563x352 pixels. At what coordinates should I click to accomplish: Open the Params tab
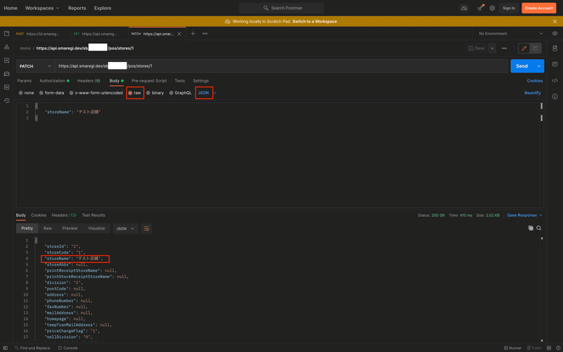[x=25, y=81]
